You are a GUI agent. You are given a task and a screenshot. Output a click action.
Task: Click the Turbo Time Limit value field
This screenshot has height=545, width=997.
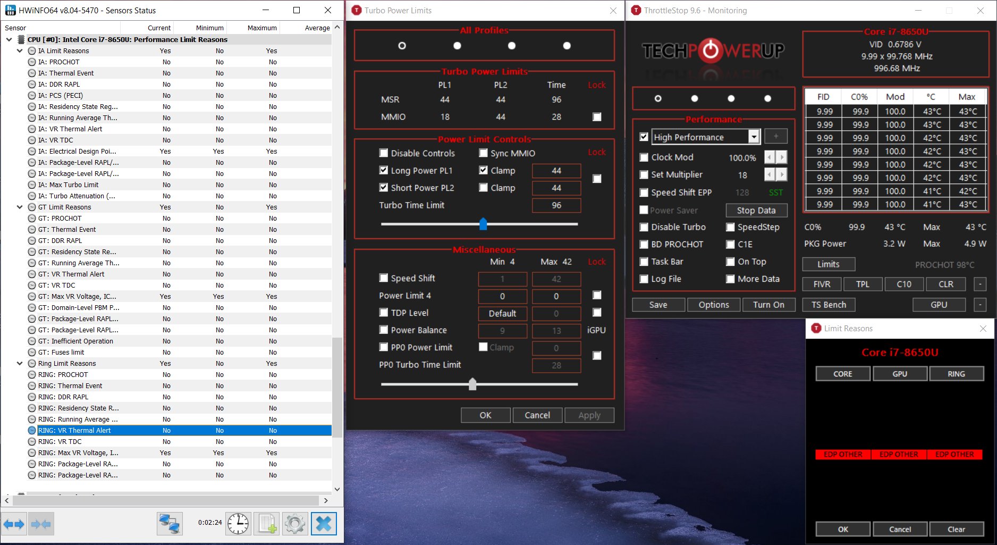click(556, 205)
